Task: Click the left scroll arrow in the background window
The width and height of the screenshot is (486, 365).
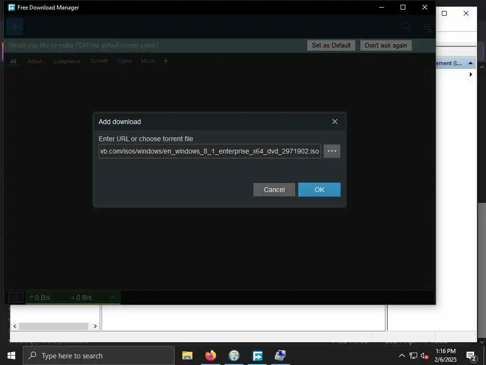Action: (x=15, y=326)
